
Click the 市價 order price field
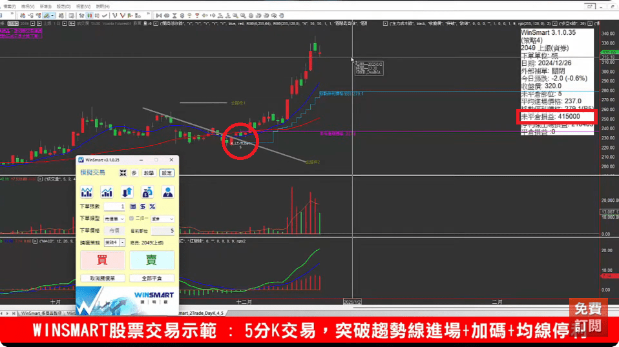click(x=114, y=230)
